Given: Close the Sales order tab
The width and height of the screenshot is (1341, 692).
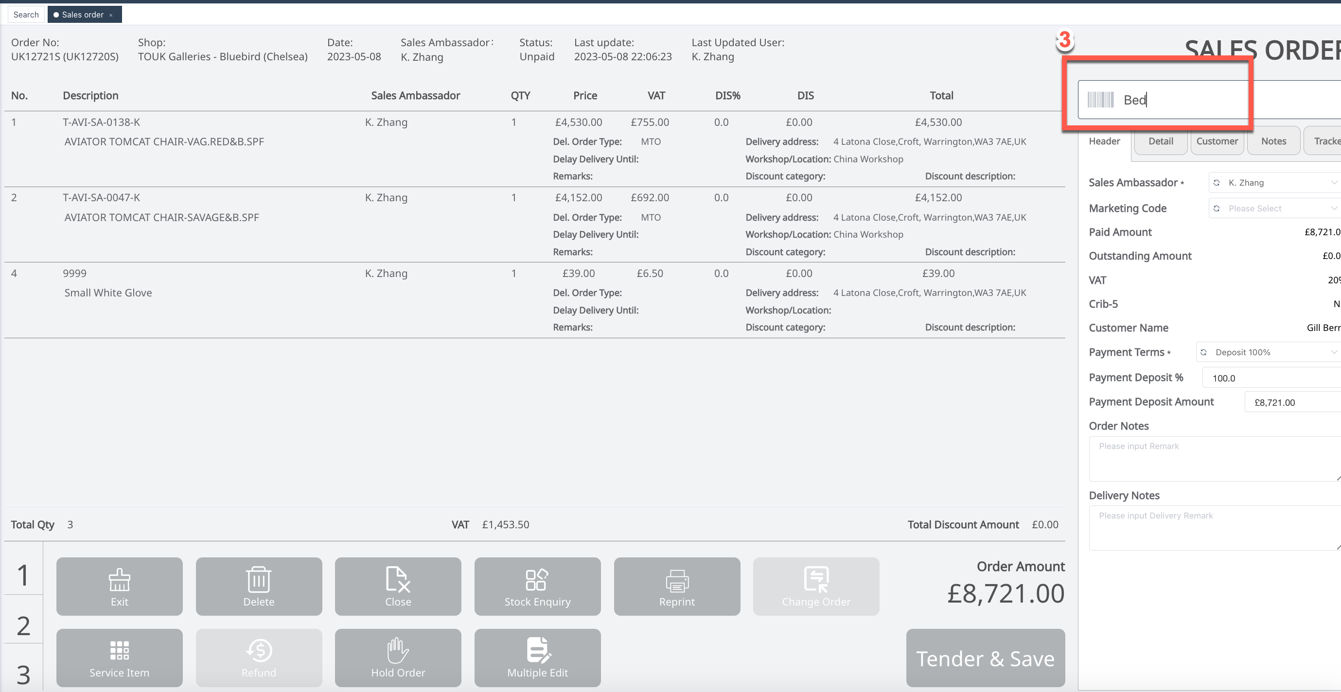Looking at the screenshot, I should [111, 15].
